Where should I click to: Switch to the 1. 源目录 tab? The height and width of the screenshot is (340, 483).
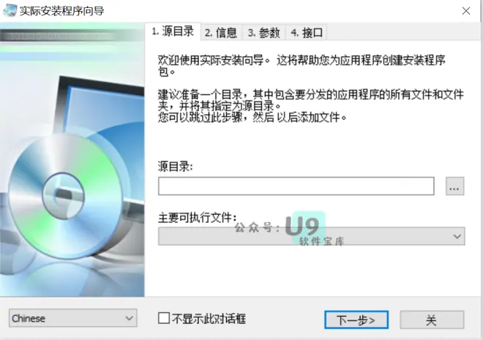point(173,31)
